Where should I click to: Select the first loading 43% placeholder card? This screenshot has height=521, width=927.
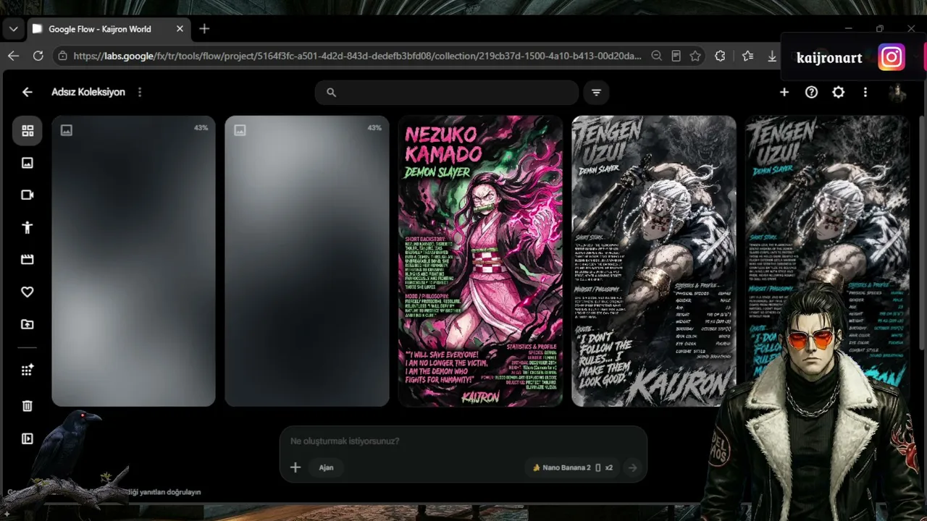click(133, 260)
